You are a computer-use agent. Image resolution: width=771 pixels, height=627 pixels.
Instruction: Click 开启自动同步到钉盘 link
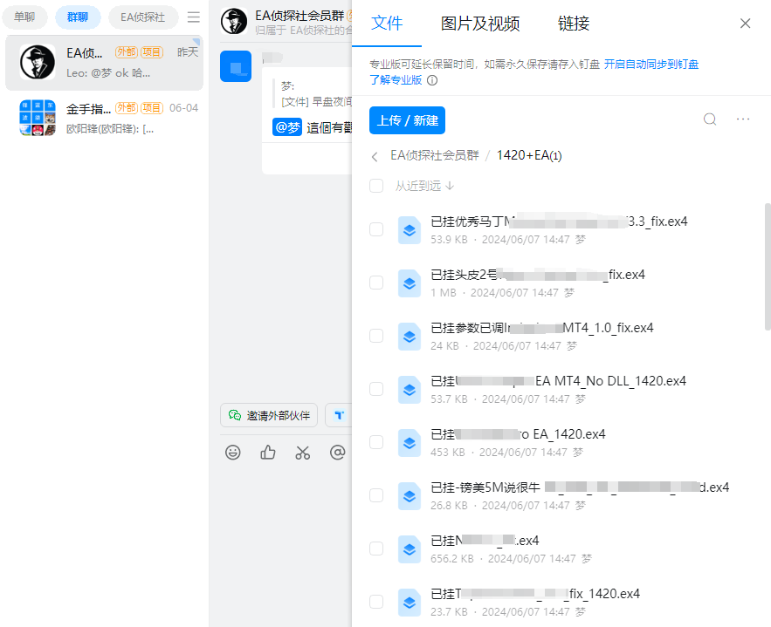click(x=651, y=65)
